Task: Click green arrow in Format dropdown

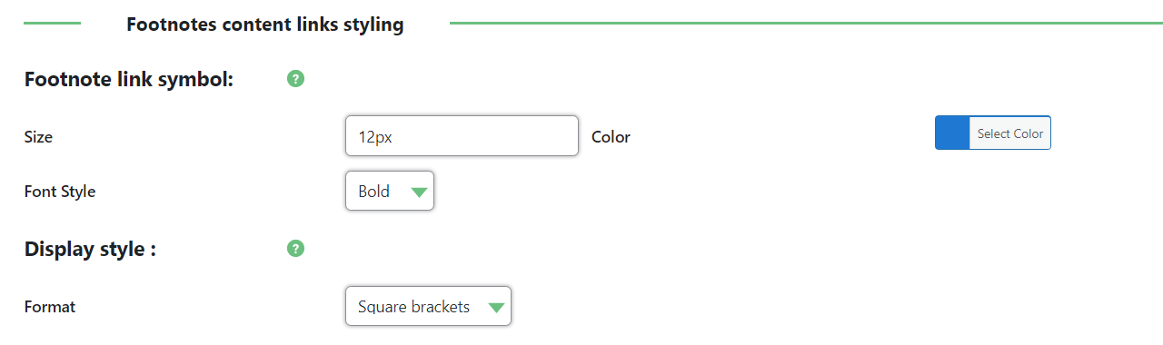Action: click(496, 307)
